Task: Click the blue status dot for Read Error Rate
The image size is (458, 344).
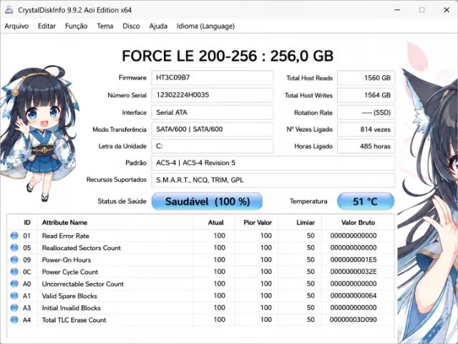Action: coord(14,236)
